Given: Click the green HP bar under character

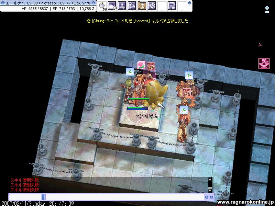Looking at the screenshot, I should pyautogui.click(x=139, y=99).
